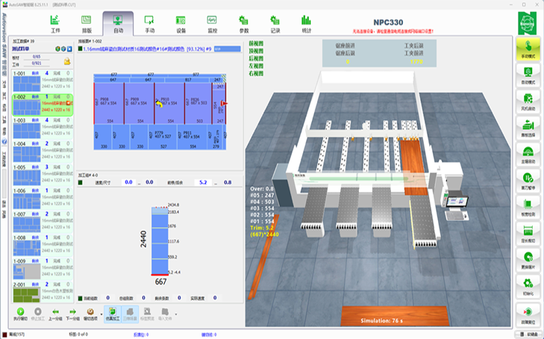Screen dimensions: 544x339
Task: Click 下一分组 next group button
Action: click(72, 313)
